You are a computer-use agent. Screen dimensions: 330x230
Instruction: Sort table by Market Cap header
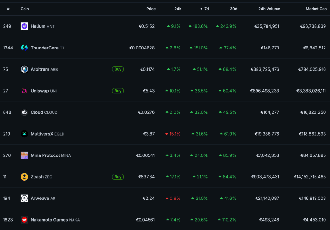316,9
